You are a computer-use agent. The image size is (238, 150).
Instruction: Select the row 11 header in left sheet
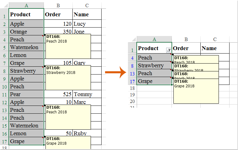tap(4, 94)
